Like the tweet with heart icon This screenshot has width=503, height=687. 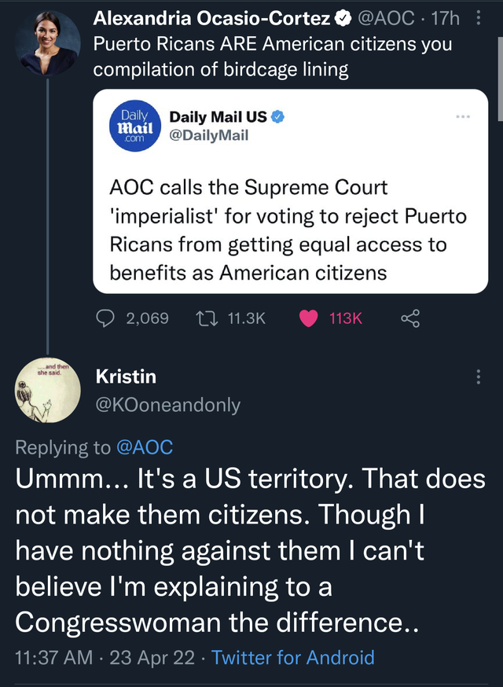pos(309,318)
